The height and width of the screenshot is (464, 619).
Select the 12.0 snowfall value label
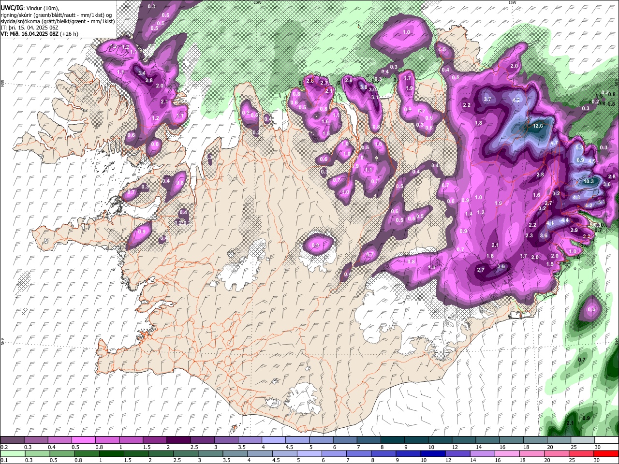pos(538,126)
